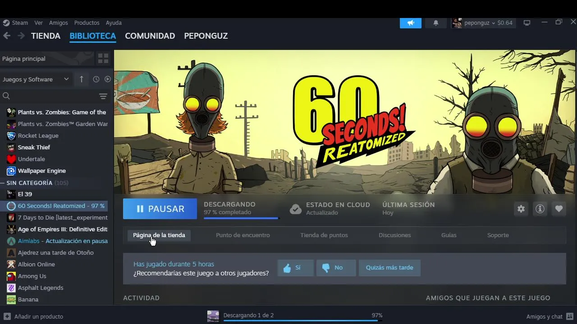577x324 pixels.
Task: Click Quizás más tarde button
Action: click(389, 268)
